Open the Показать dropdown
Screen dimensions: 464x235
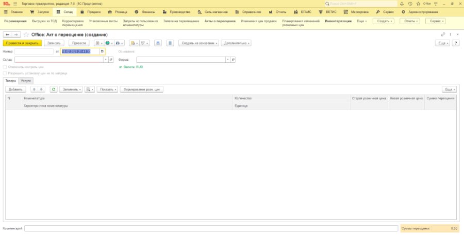coord(107,89)
